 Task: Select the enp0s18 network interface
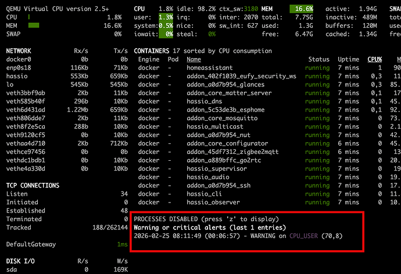(x=18, y=68)
